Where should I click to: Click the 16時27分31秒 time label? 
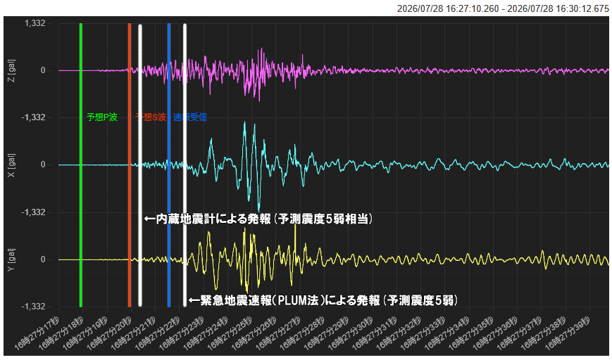click(374, 333)
